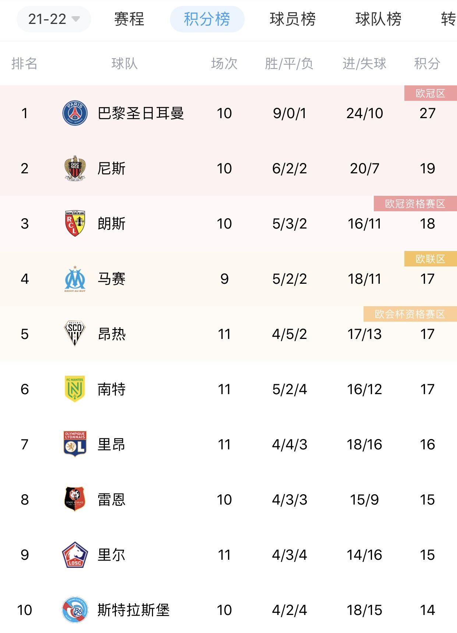Click the 欧冠资格赛区 zone label

415,204
